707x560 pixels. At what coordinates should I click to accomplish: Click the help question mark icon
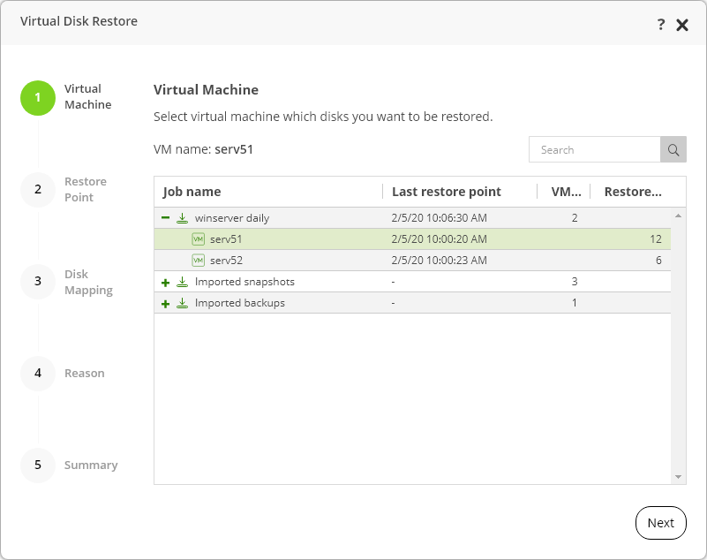[x=661, y=25]
